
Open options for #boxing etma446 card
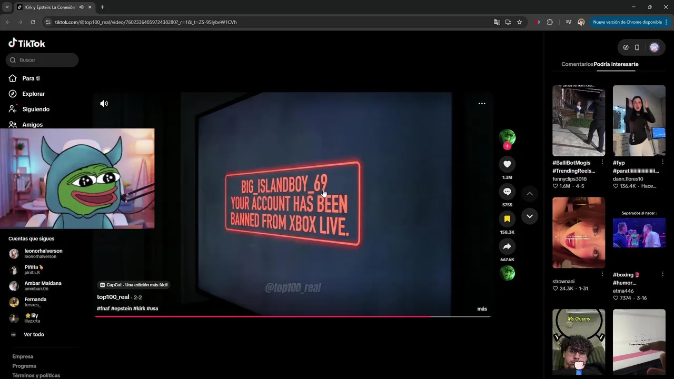pos(663,274)
